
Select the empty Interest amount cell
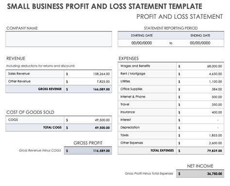click(x=200, y=120)
